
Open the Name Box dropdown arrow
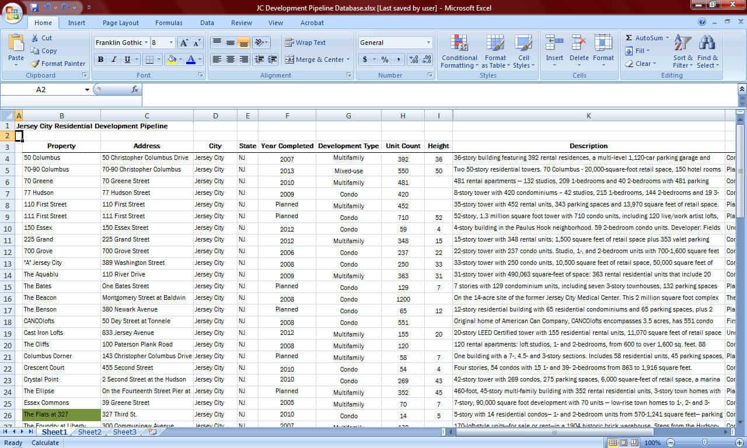click(x=87, y=90)
